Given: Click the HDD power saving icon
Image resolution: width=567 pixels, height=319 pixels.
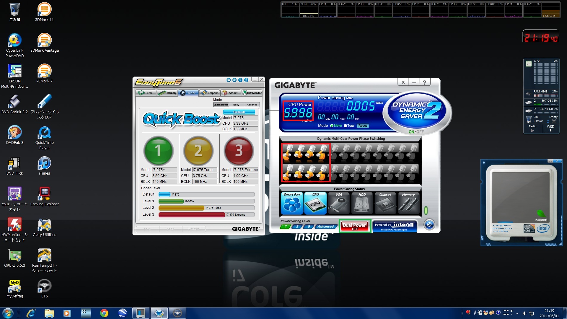Looking at the screenshot, I should coord(362,204).
